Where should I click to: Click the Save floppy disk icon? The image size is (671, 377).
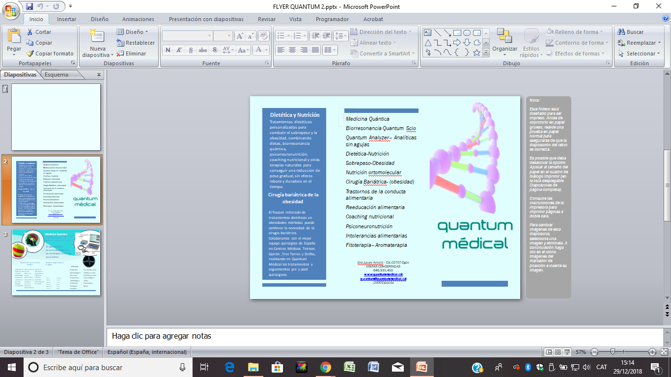[x=29, y=6]
